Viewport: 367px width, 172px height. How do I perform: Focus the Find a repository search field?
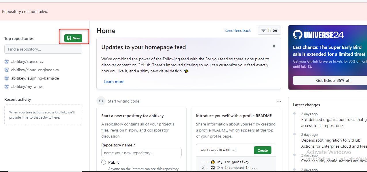(43, 49)
